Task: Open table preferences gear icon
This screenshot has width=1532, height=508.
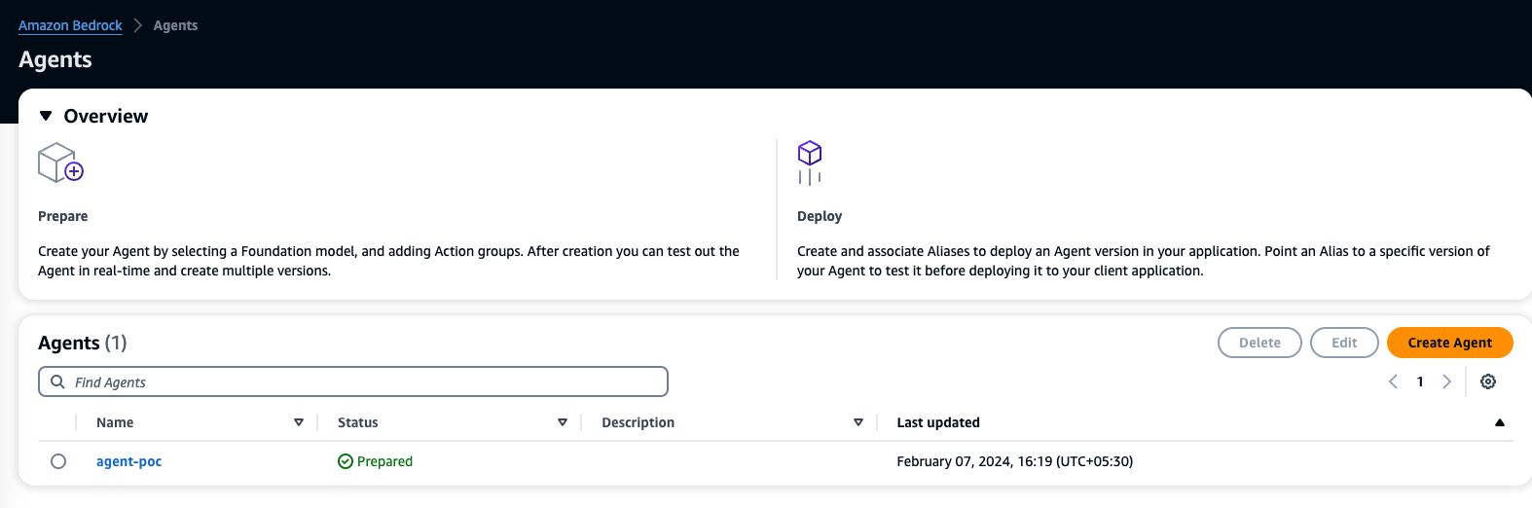Action: [x=1488, y=381]
